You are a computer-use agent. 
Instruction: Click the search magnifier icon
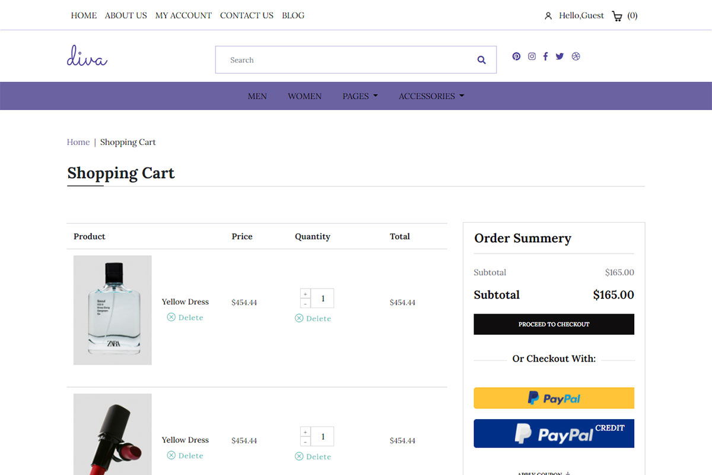point(481,60)
